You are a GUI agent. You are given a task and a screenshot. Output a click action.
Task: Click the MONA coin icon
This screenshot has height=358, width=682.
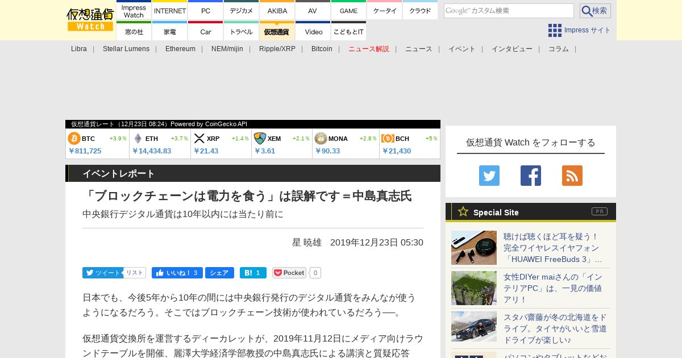click(321, 139)
